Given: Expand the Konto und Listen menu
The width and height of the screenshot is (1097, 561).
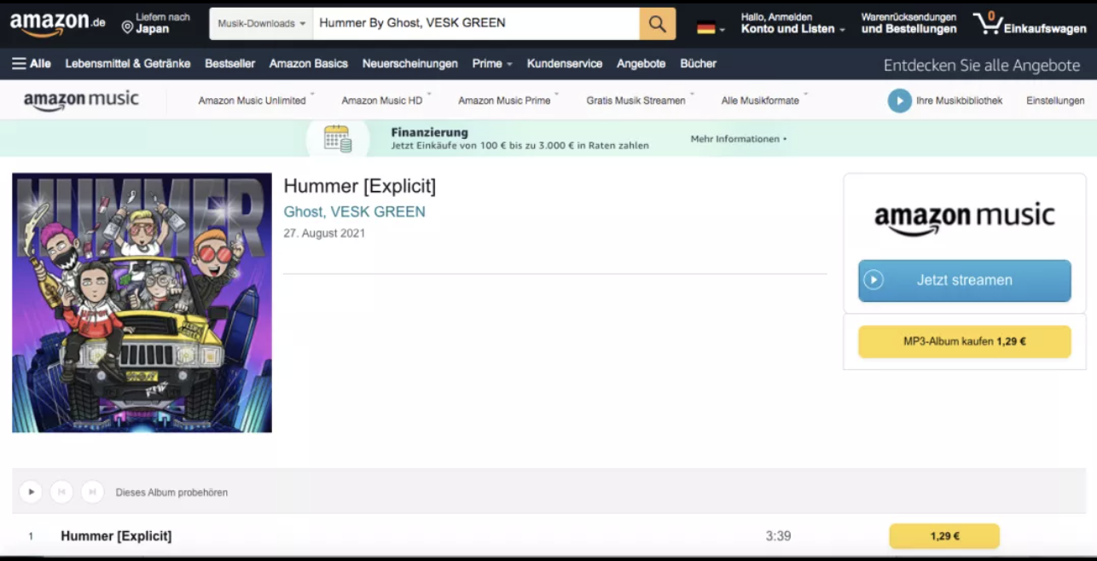Looking at the screenshot, I should click(x=792, y=29).
